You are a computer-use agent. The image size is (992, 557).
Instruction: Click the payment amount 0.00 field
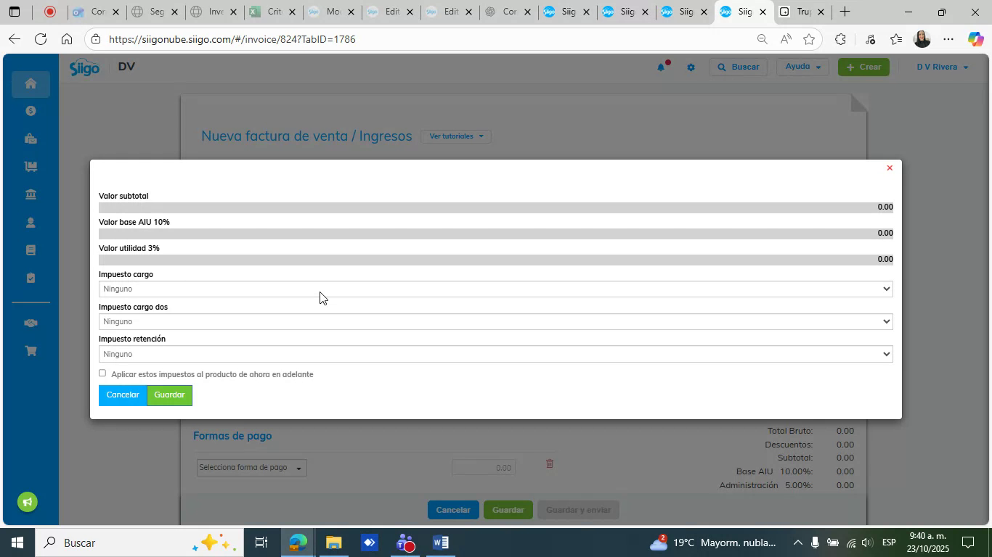(x=484, y=468)
